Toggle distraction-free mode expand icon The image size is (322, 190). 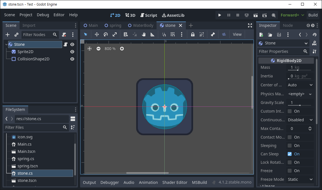pos(250,25)
